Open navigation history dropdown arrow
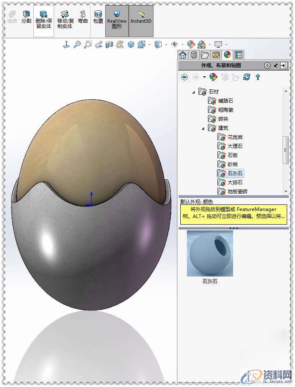This screenshot has width=295, height=387. point(204,77)
